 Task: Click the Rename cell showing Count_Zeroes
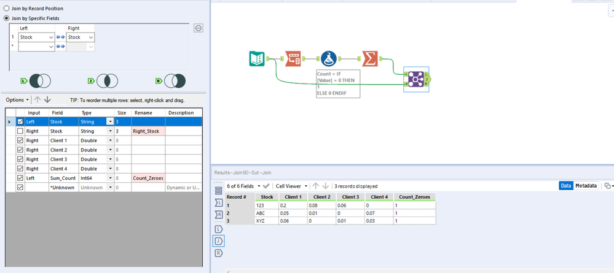(148, 178)
